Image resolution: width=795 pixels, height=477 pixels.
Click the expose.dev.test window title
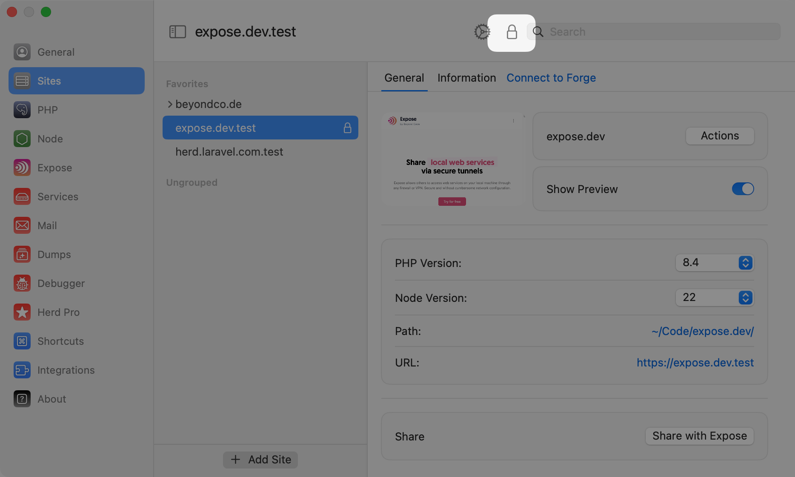tap(246, 32)
